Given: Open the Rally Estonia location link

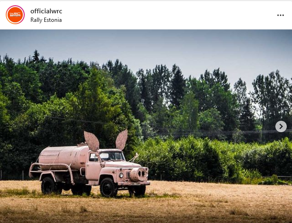Looking at the screenshot, I should (x=46, y=20).
